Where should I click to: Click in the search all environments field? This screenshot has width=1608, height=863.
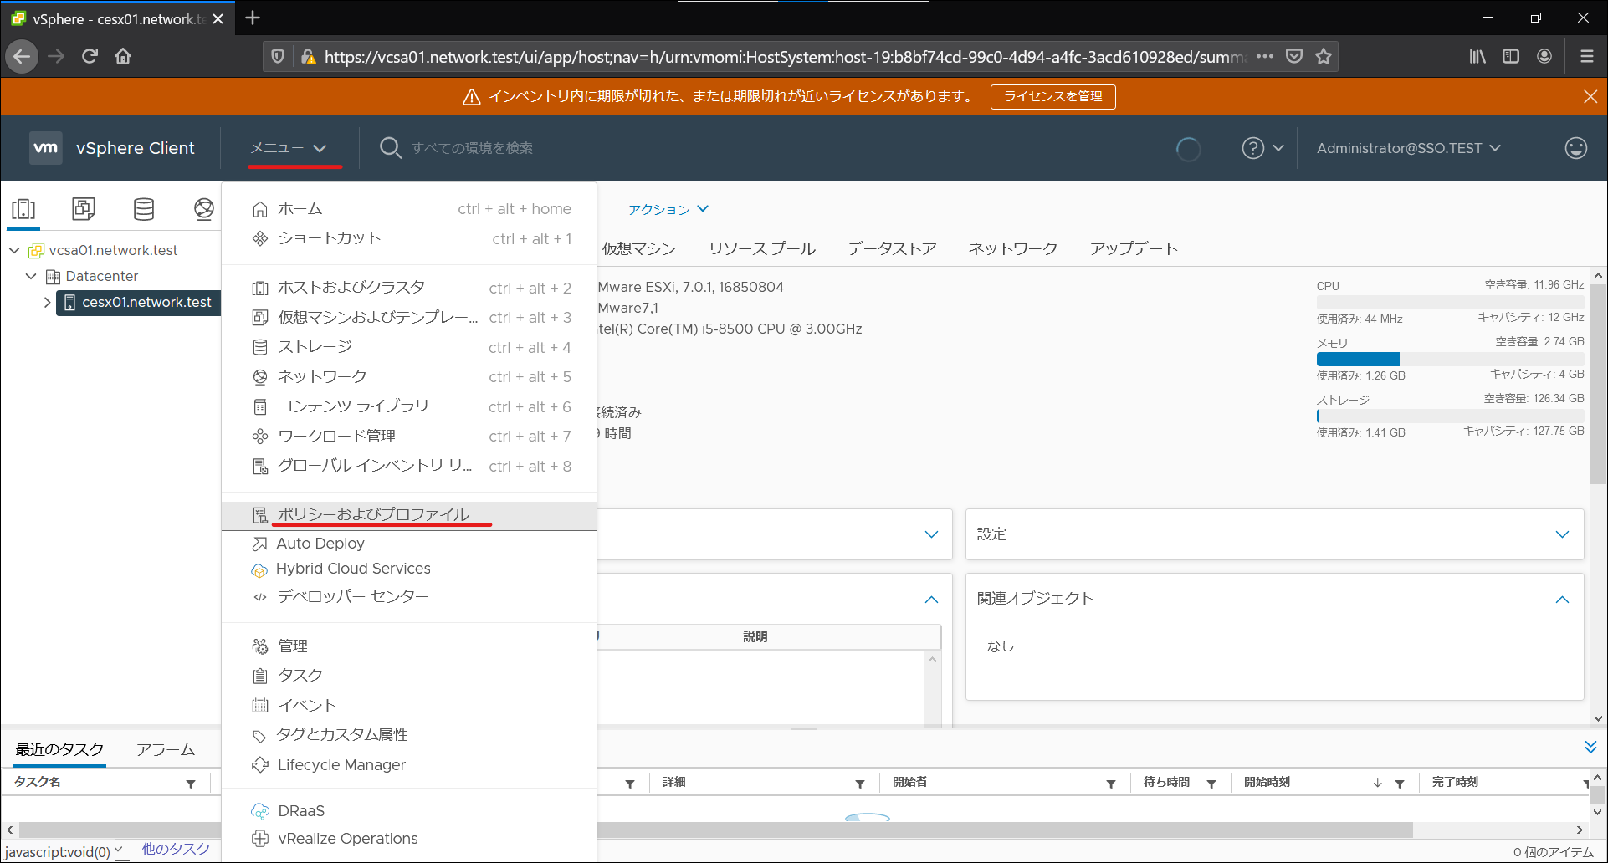472,148
